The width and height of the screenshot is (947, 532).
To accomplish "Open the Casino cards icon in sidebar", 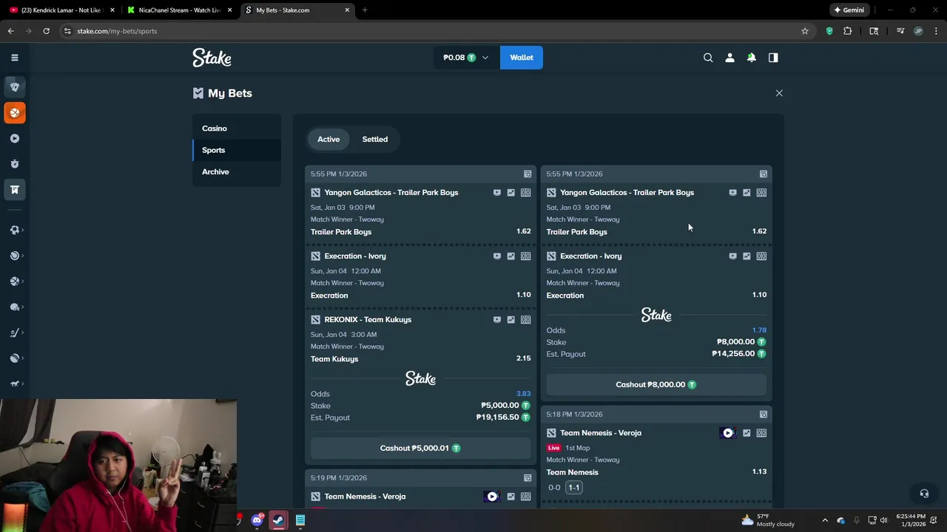I will click(14, 87).
